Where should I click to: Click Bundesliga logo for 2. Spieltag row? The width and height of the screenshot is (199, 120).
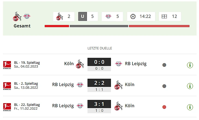[7, 86]
